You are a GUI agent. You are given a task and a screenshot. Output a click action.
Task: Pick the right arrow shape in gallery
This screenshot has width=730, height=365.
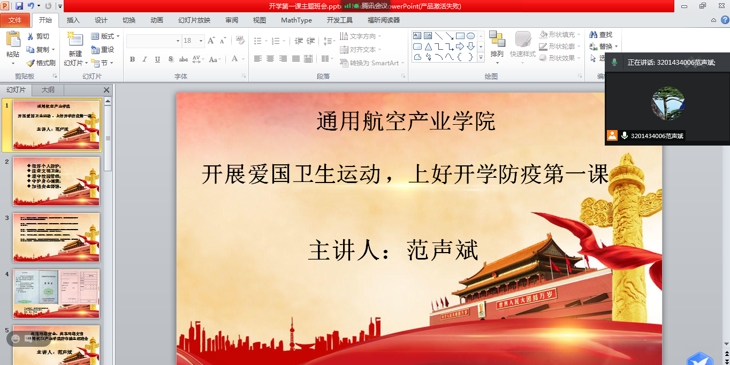click(460, 47)
